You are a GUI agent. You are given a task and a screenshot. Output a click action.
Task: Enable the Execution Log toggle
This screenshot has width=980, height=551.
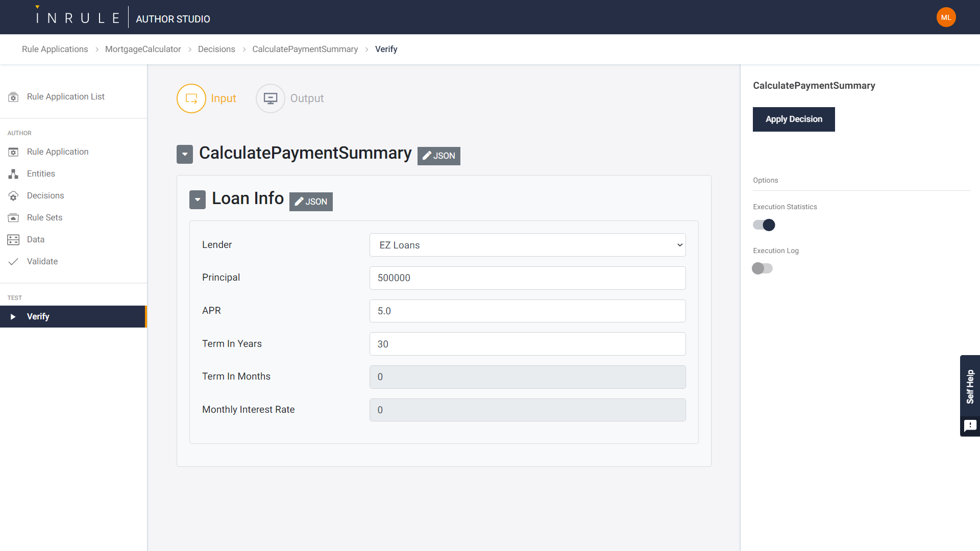[x=763, y=268]
